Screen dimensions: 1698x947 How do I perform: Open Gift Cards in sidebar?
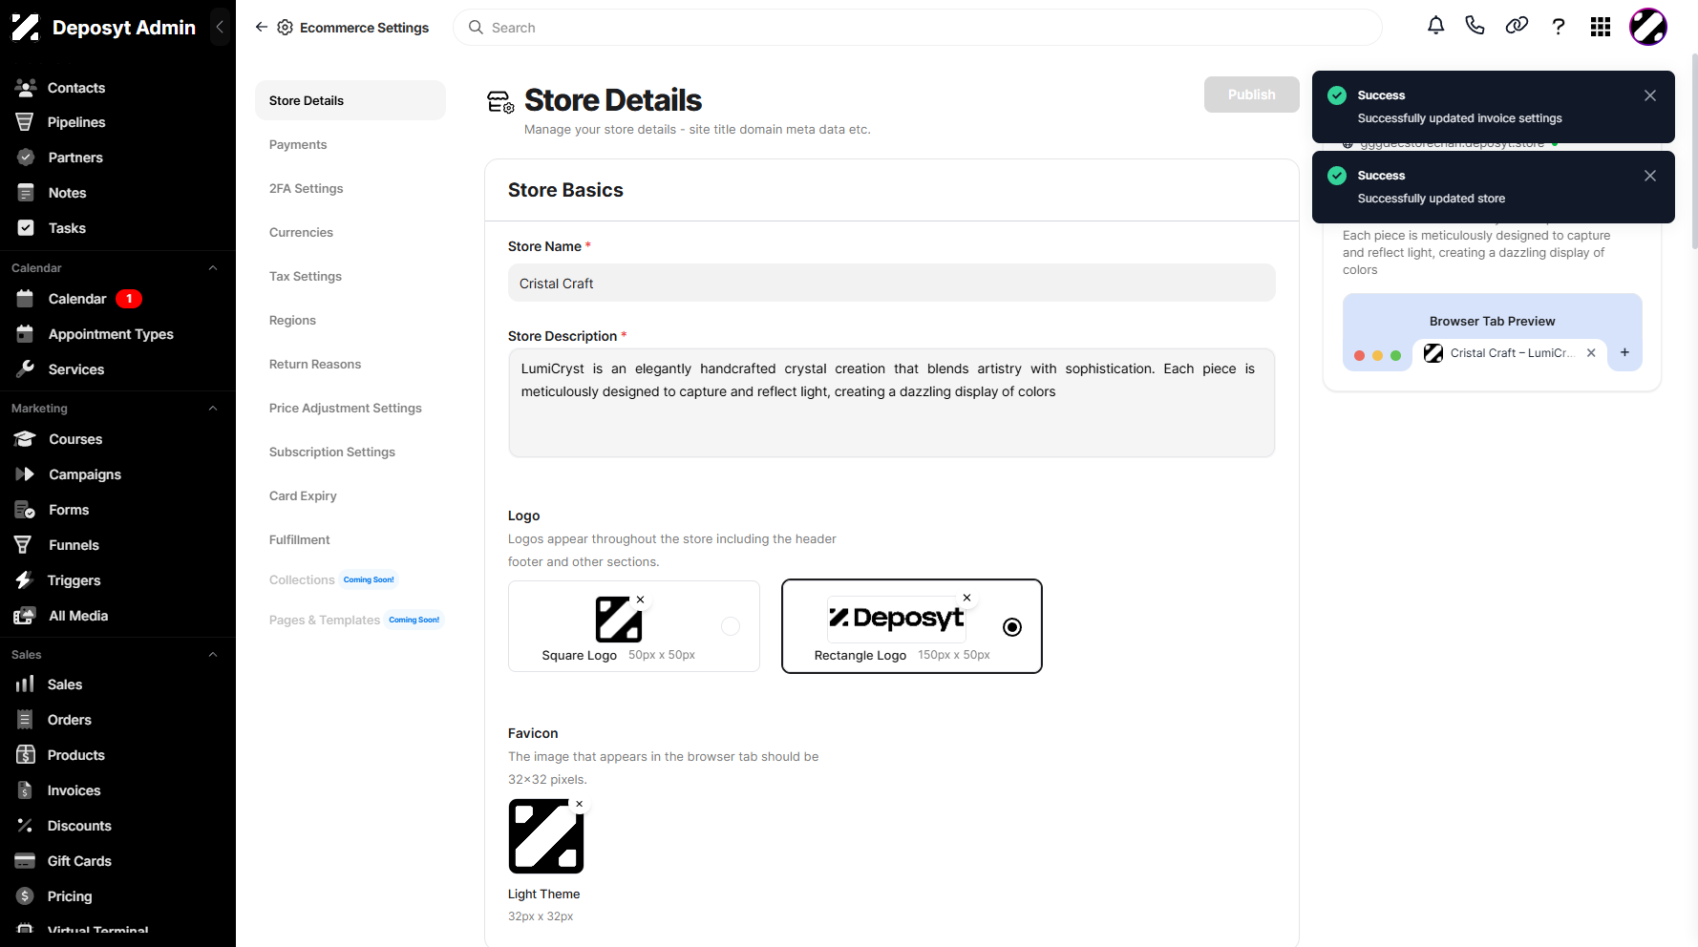[x=79, y=861]
